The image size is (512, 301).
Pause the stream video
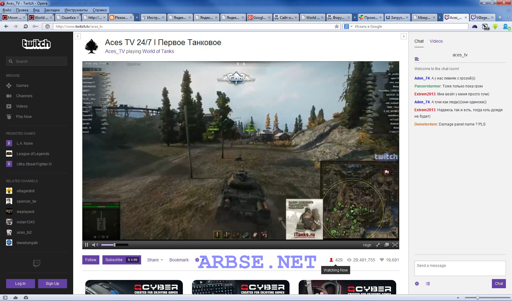tap(87, 245)
